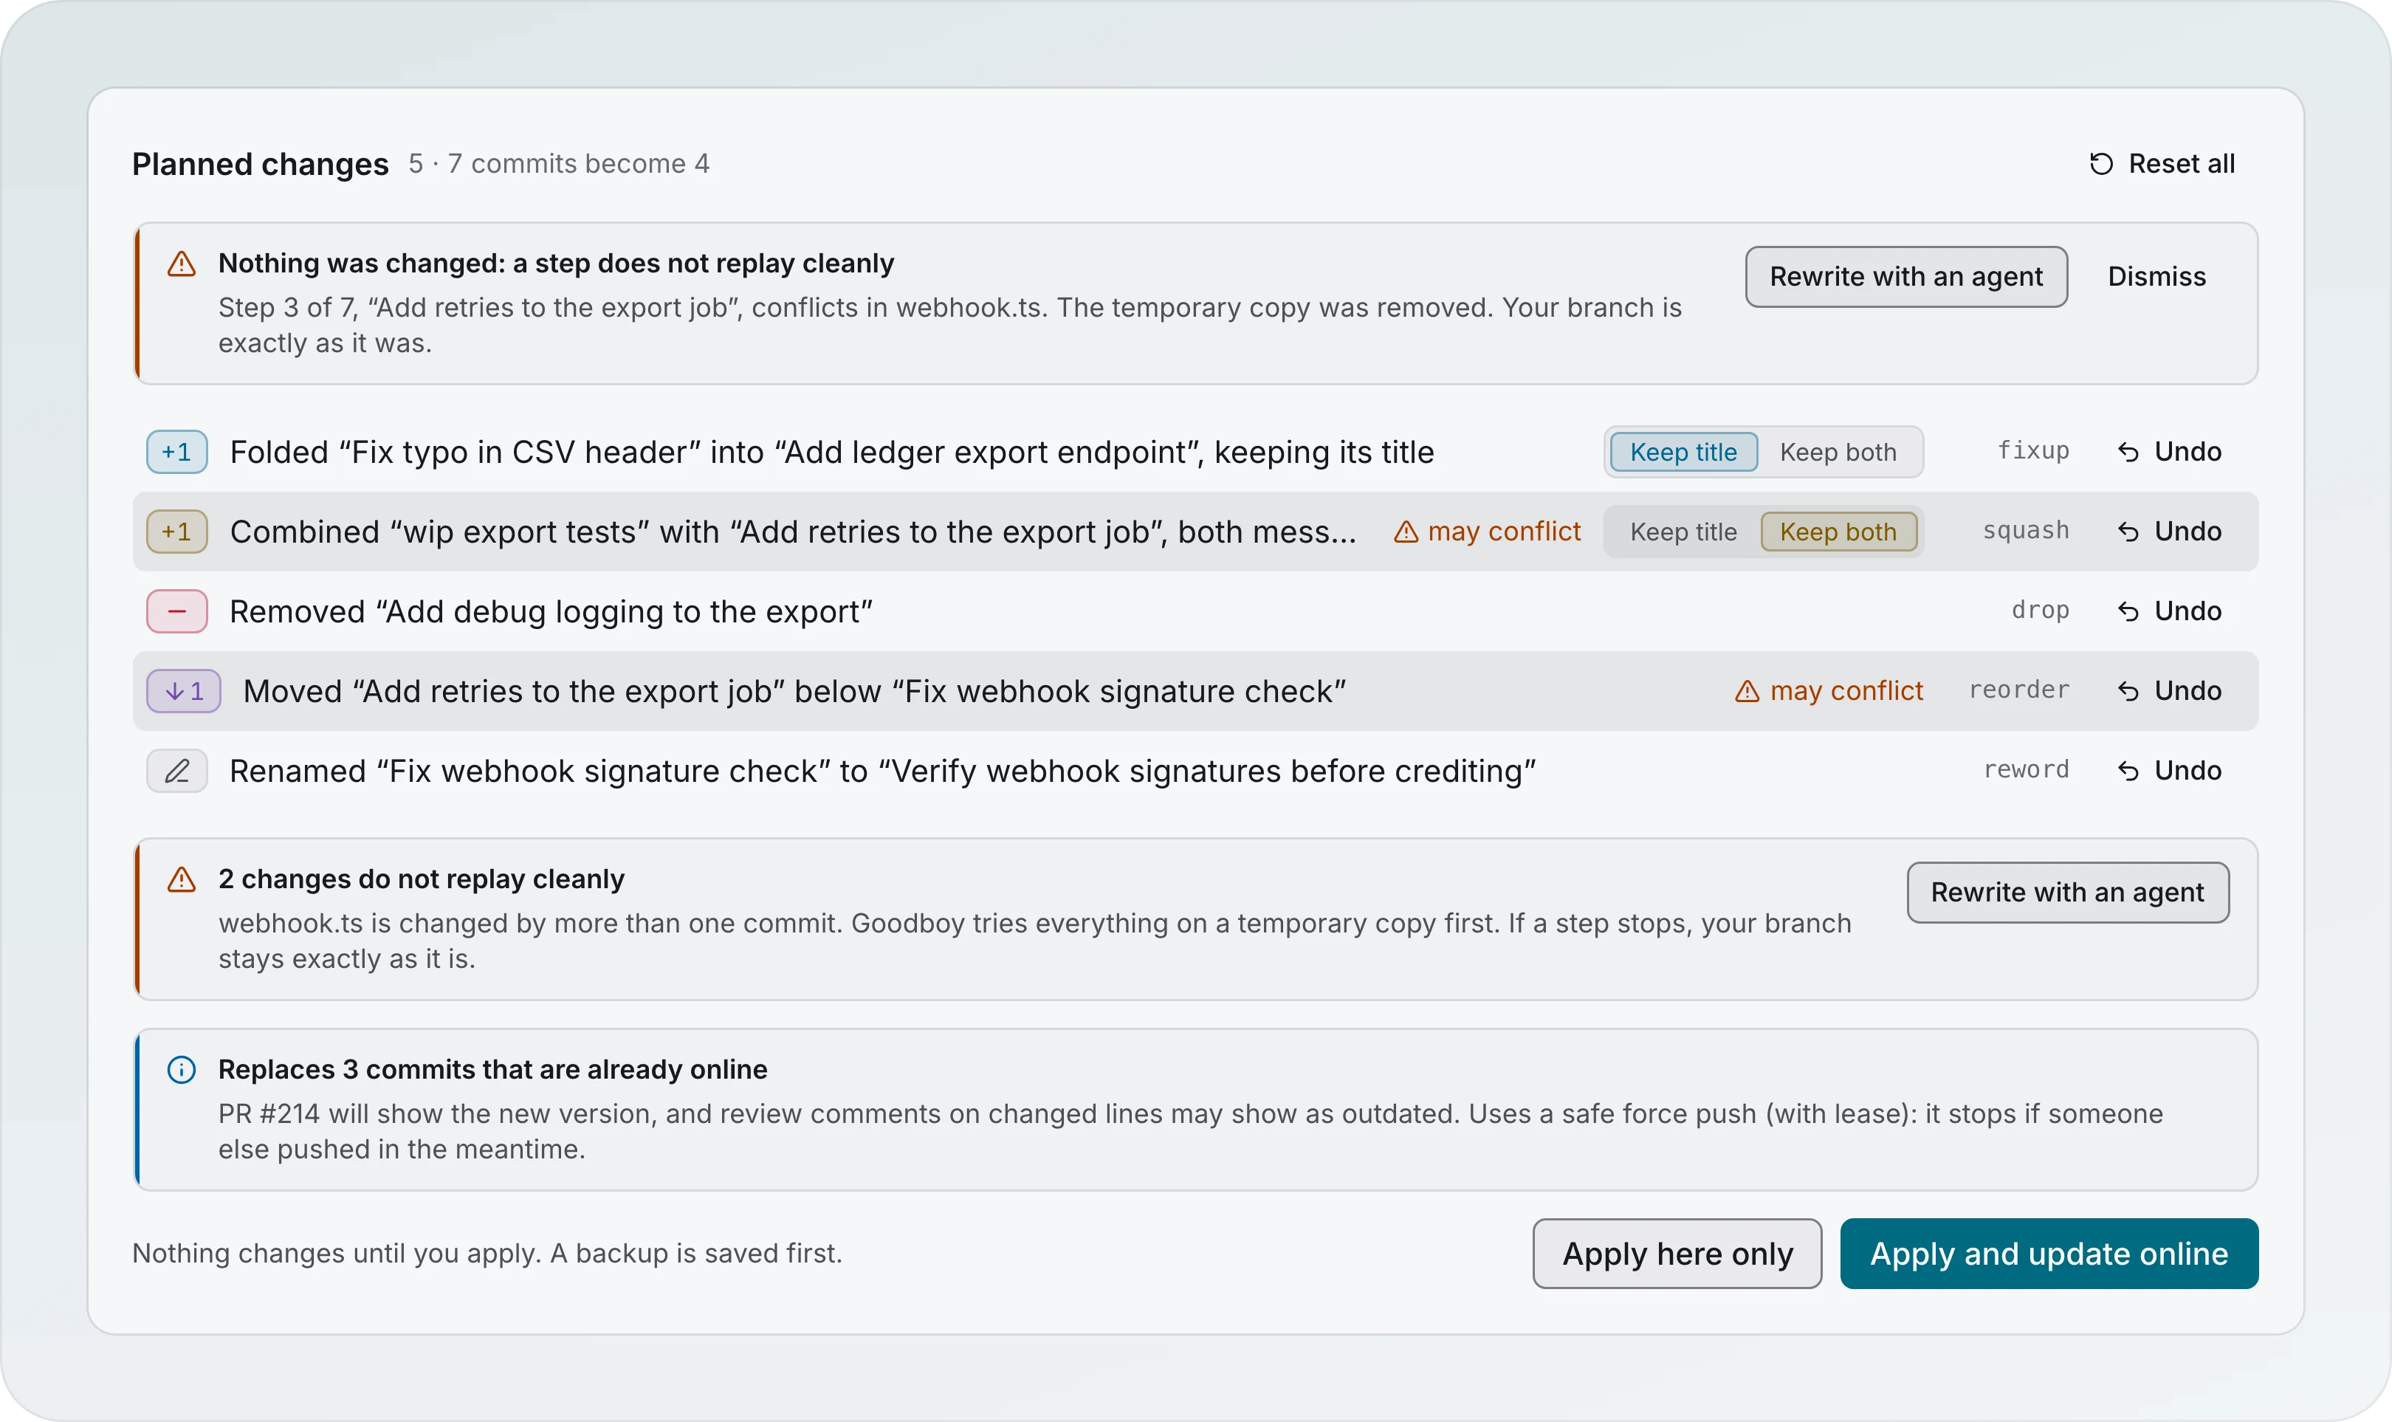2392x1422 pixels.
Task: Click Rewrite with an agent in the top alert
Action: [x=1905, y=277]
